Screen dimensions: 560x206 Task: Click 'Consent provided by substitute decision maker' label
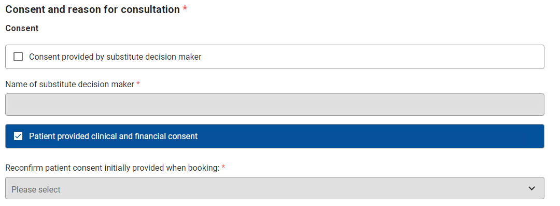[x=115, y=57]
